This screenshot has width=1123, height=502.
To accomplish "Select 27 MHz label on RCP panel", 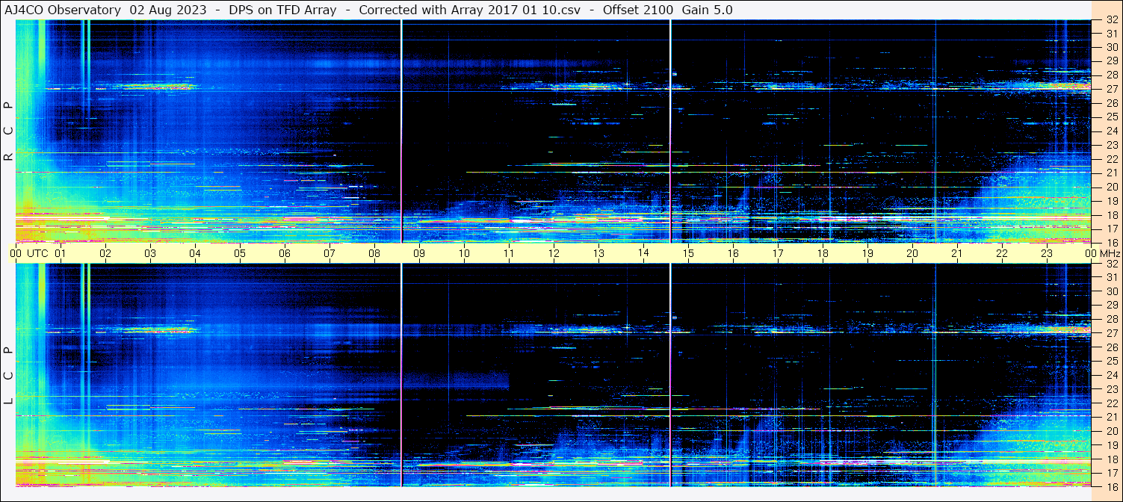I will click(x=1112, y=89).
